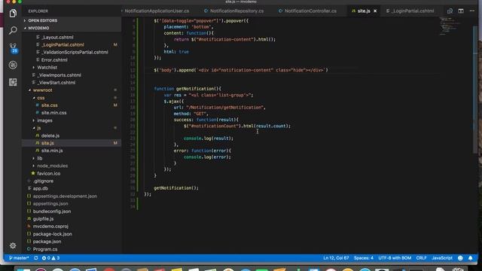482x271 pixels.
Task: Open _LoginPartial.cshtml in the explorer tree
Action: tap(63, 44)
